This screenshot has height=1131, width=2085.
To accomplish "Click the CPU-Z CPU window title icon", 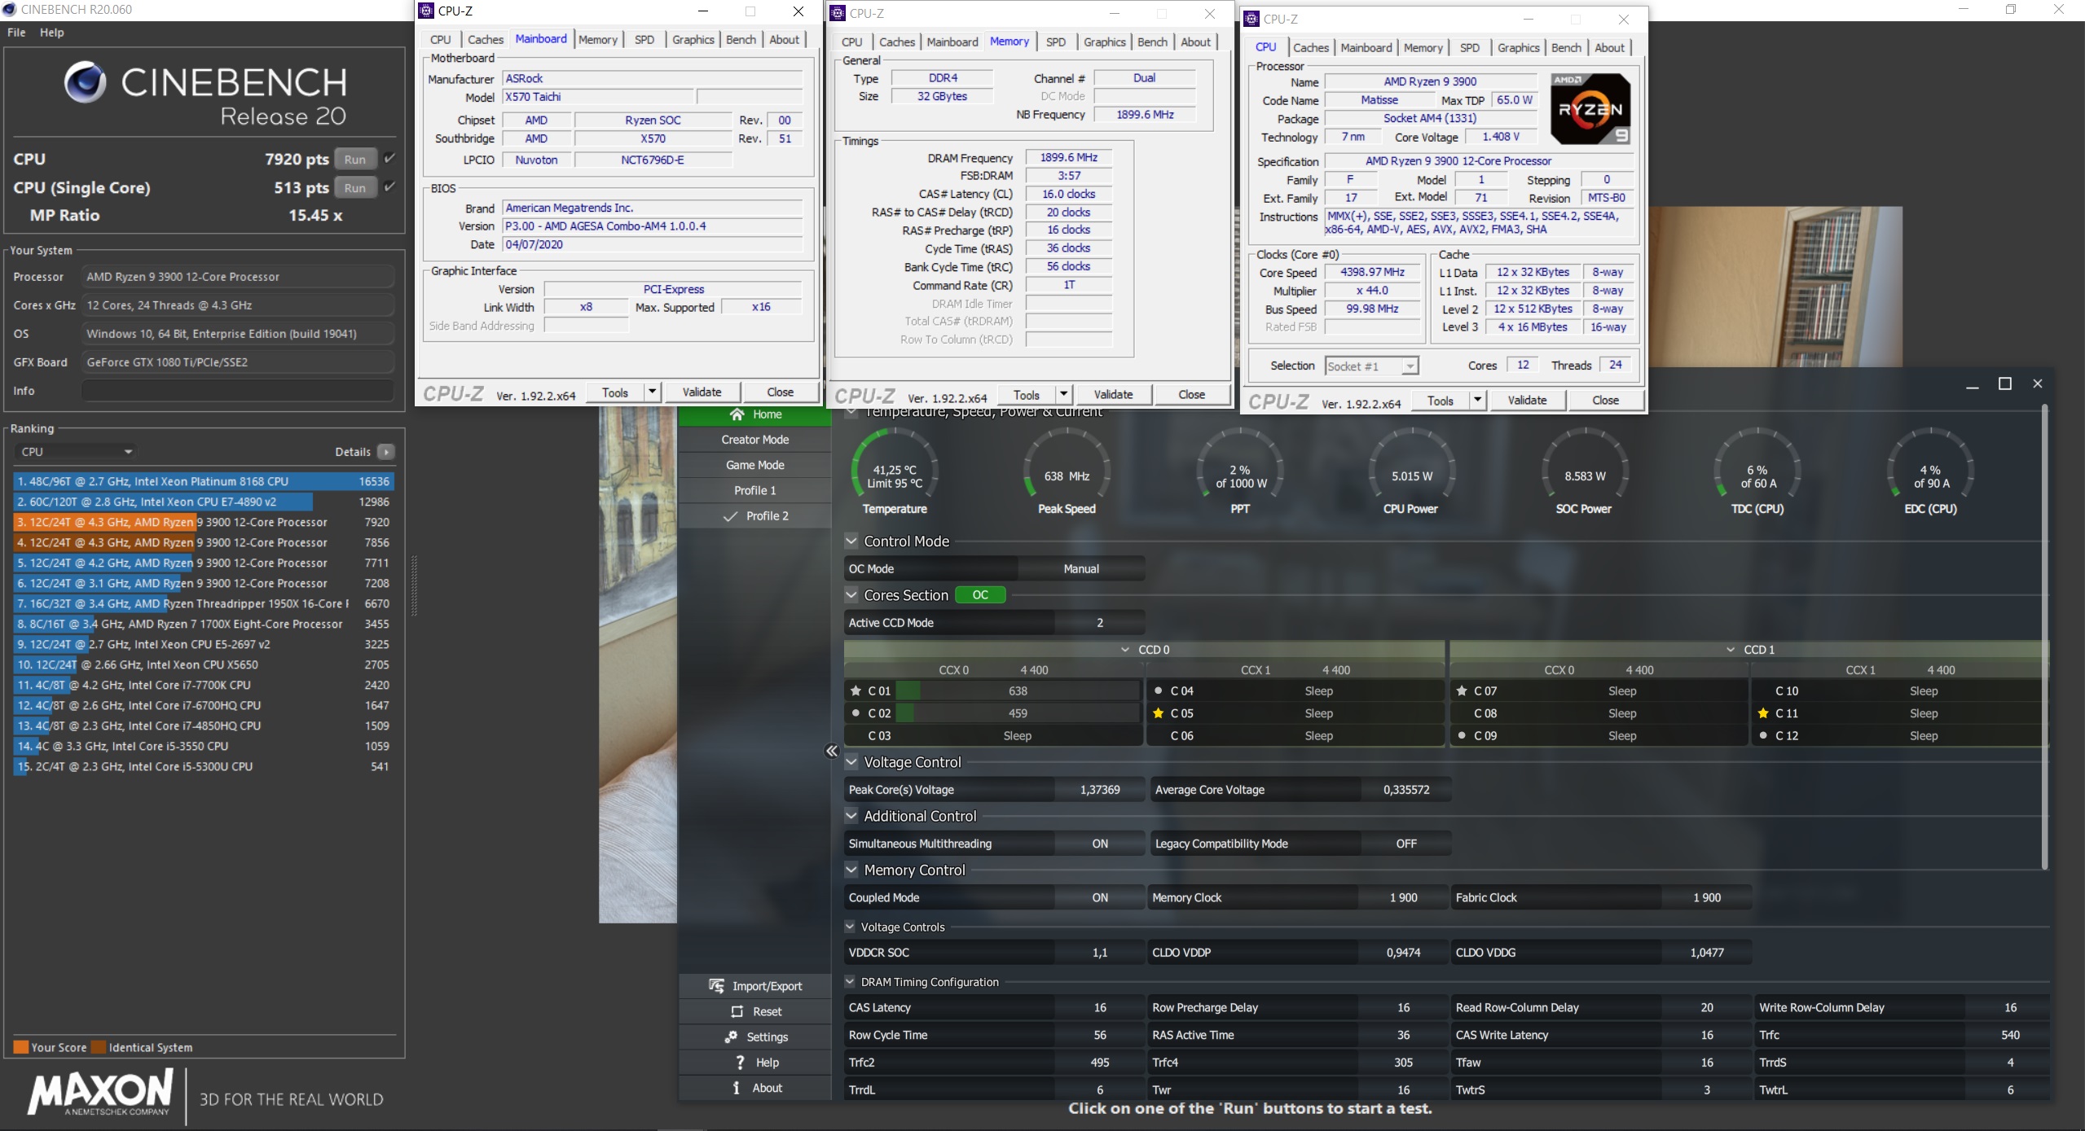I will 1251,19.
